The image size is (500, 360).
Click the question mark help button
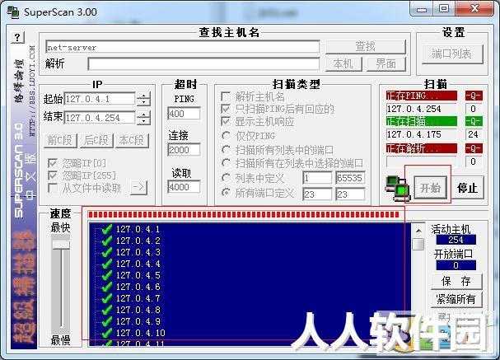click(18, 37)
